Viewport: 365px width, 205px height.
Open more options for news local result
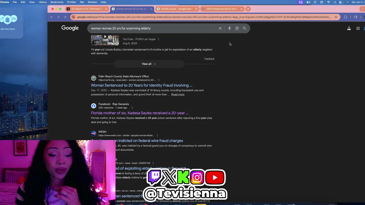[153, 163]
